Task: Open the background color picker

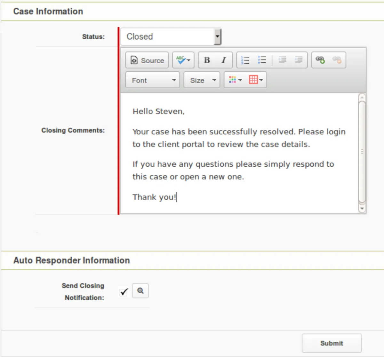Action: (256, 80)
